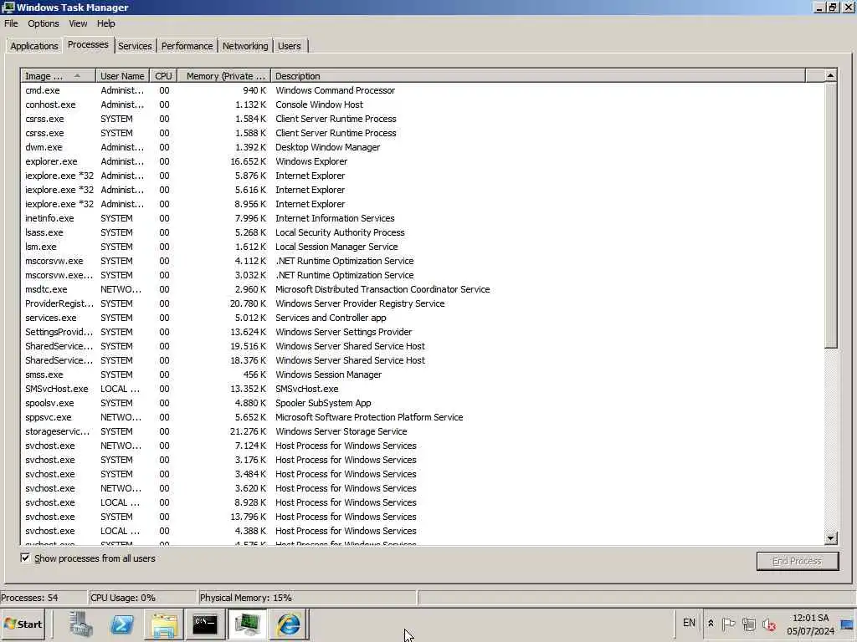Switch to the Users tab
This screenshot has height=642, width=857.
point(289,46)
